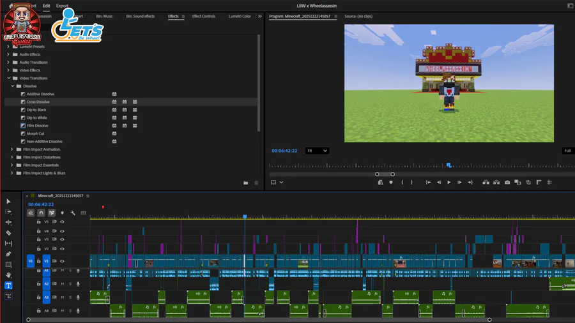Switch to Source: (no clips) tab
The image size is (575, 323).
pos(358,17)
